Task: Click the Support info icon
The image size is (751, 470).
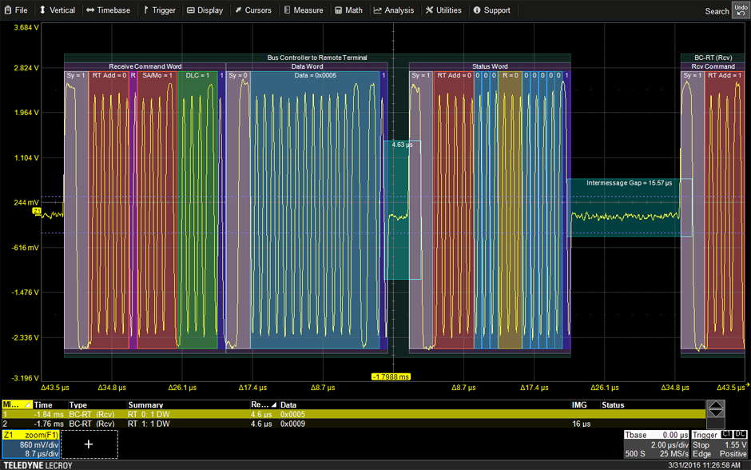Action: [x=477, y=10]
